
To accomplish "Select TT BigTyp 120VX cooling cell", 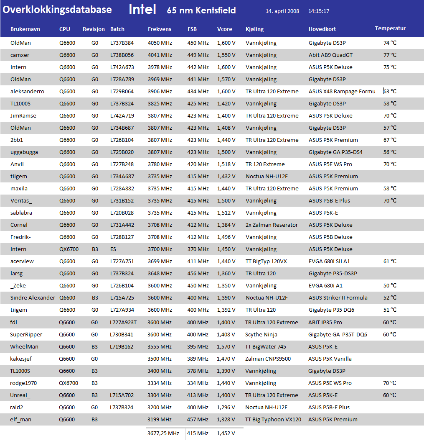I will (266, 261).
